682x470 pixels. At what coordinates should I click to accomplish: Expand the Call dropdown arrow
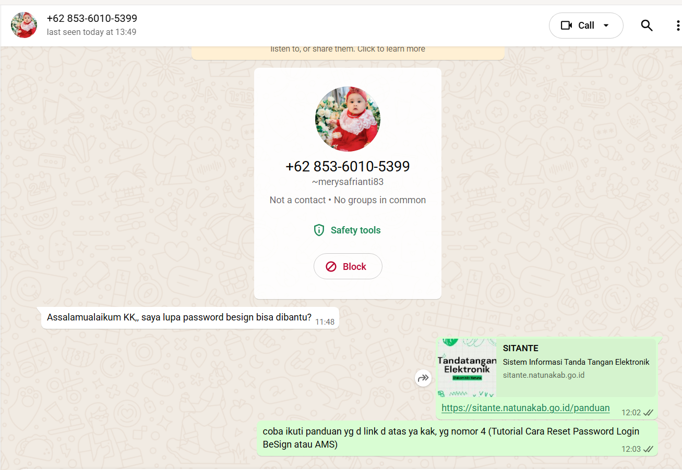tap(606, 26)
